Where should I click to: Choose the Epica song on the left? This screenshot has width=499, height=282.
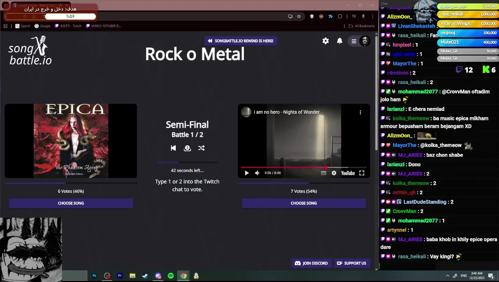click(71, 203)
